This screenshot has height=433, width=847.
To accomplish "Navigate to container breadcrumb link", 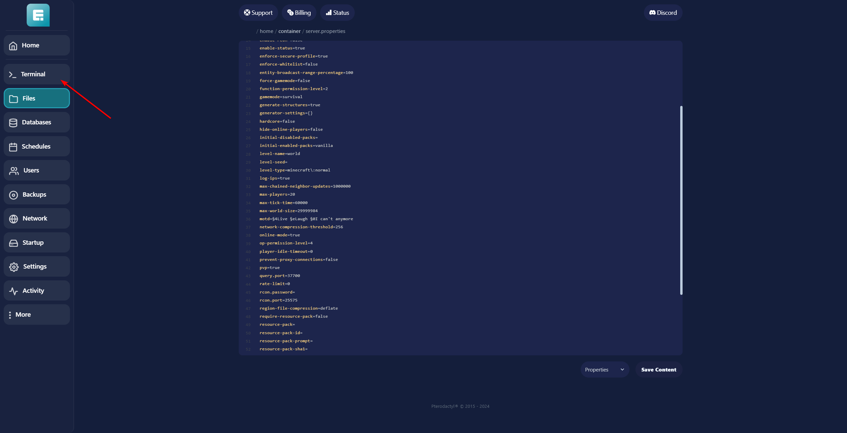I will click(289, 31).
